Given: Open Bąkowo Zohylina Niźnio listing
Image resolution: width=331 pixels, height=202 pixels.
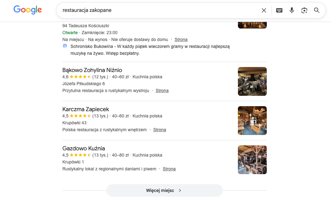Looking at the screenshot, I should (92, 70).
